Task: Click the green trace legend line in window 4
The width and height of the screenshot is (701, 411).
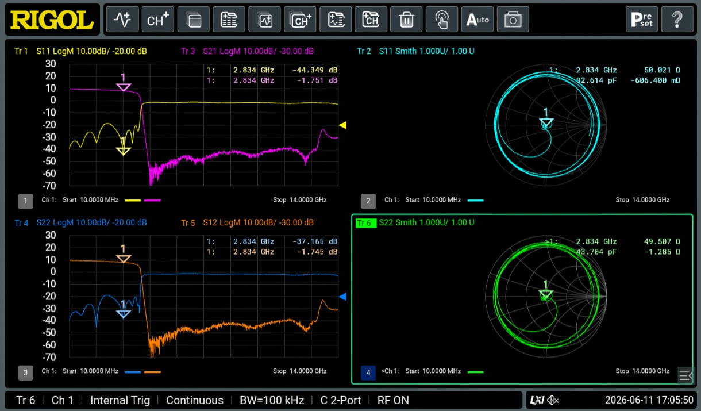Action: (475, 372)
